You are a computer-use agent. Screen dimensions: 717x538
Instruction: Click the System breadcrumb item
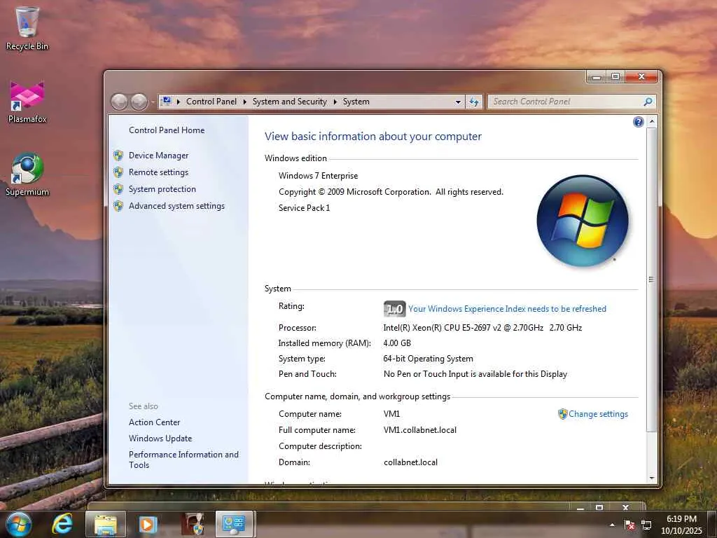[356, 102]
